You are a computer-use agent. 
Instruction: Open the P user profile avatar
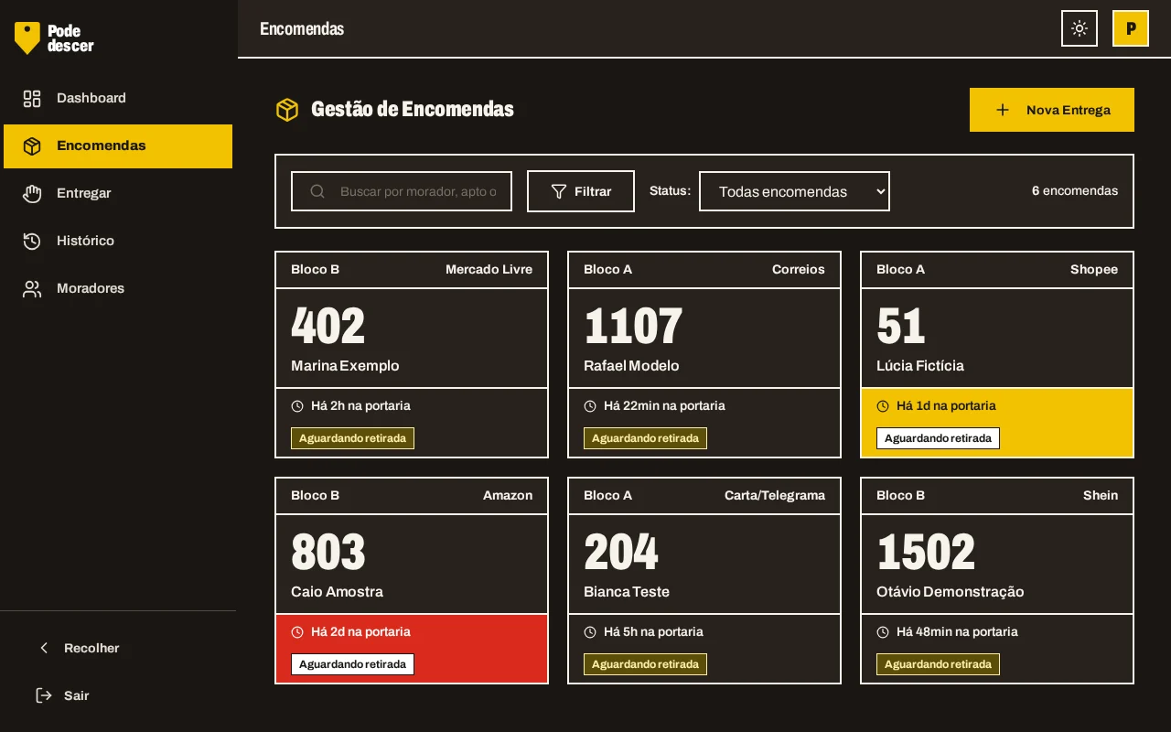click(1131, 28)
